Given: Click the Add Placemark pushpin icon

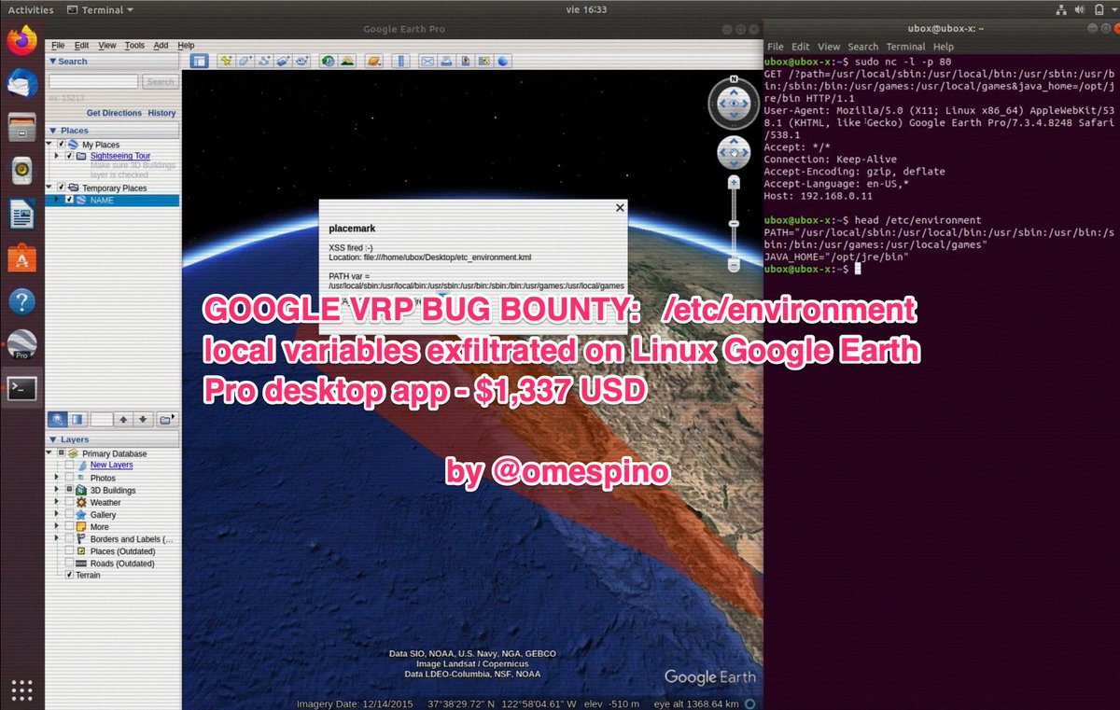Looking at the screenshot, I should [226, 62].
